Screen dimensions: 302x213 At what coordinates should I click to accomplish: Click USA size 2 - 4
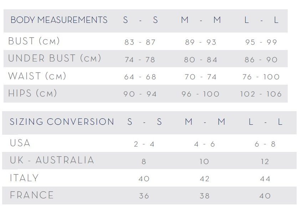(144, 144)
